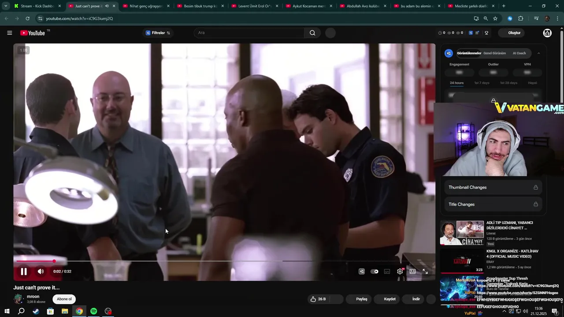
Task: Select the 1st 28 days range
Action: [x=508, y=83]
